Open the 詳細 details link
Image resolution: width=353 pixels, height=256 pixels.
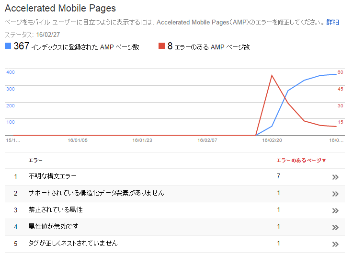(332, 22)
